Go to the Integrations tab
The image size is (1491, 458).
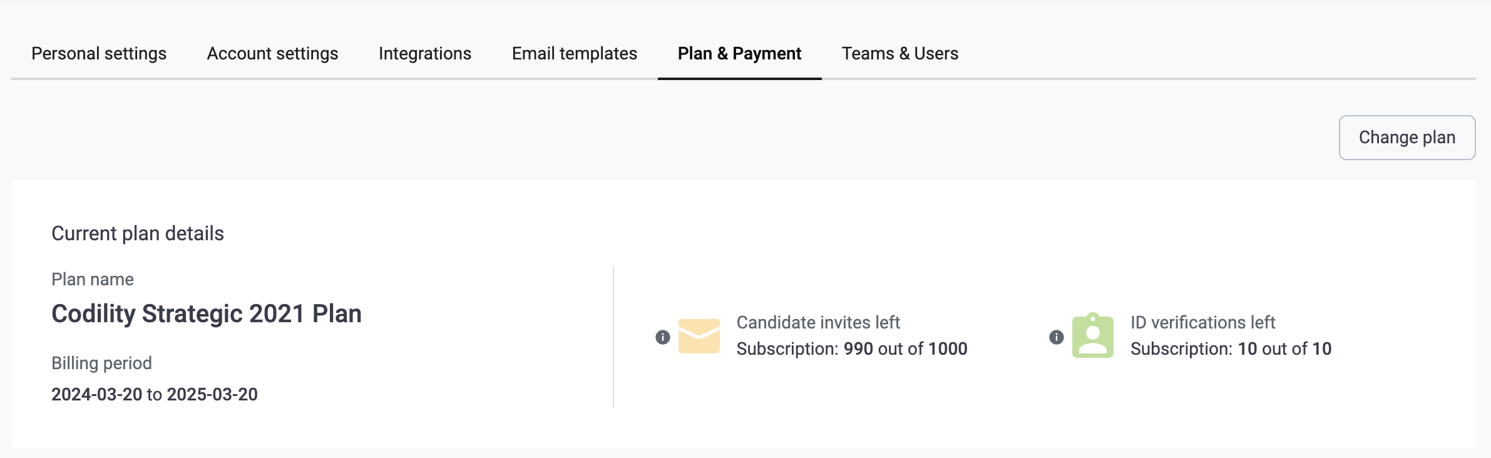(424, 54)
